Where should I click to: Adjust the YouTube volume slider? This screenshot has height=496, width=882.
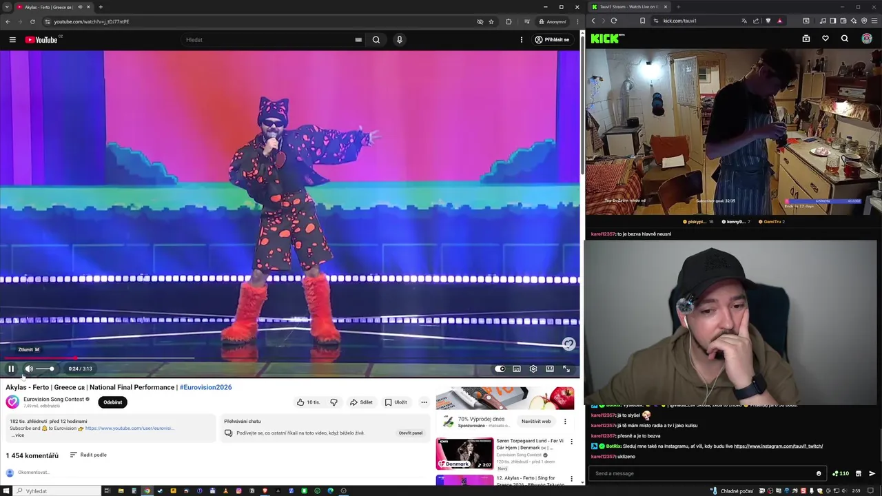point(45,369)
